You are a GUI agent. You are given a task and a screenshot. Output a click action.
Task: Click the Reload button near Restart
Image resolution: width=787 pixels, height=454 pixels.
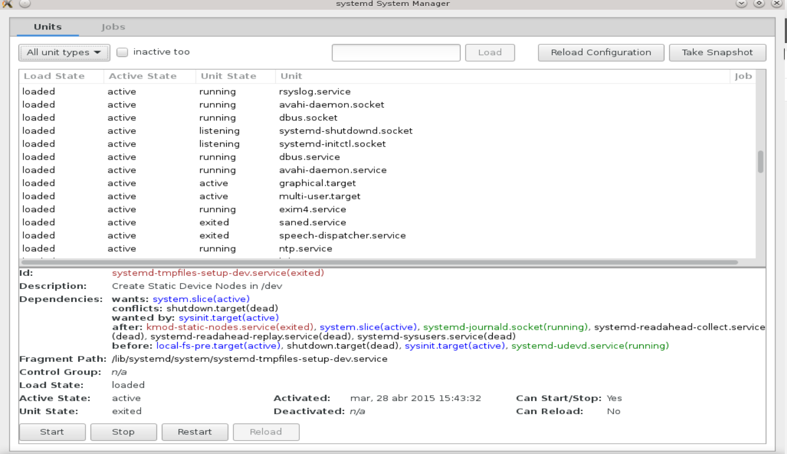pos(266,432)
